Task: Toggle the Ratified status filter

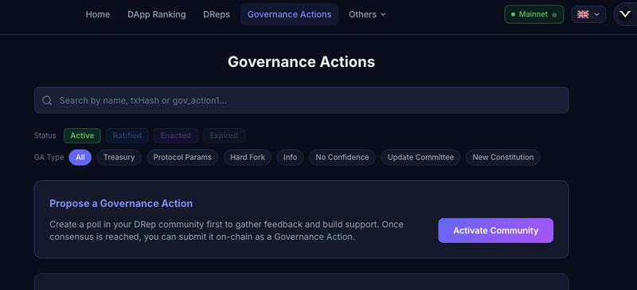Action: tap(127, 136)
